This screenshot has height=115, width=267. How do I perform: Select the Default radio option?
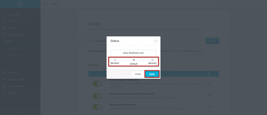[134, 60]
